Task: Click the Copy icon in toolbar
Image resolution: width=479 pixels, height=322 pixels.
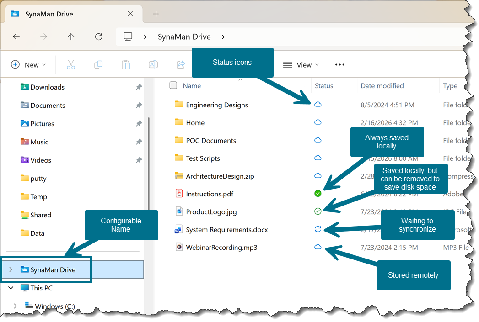Action: pos(98,65)
